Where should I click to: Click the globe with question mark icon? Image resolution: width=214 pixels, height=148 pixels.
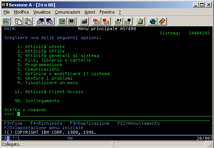pyautogui.click(x=153, y=21)
